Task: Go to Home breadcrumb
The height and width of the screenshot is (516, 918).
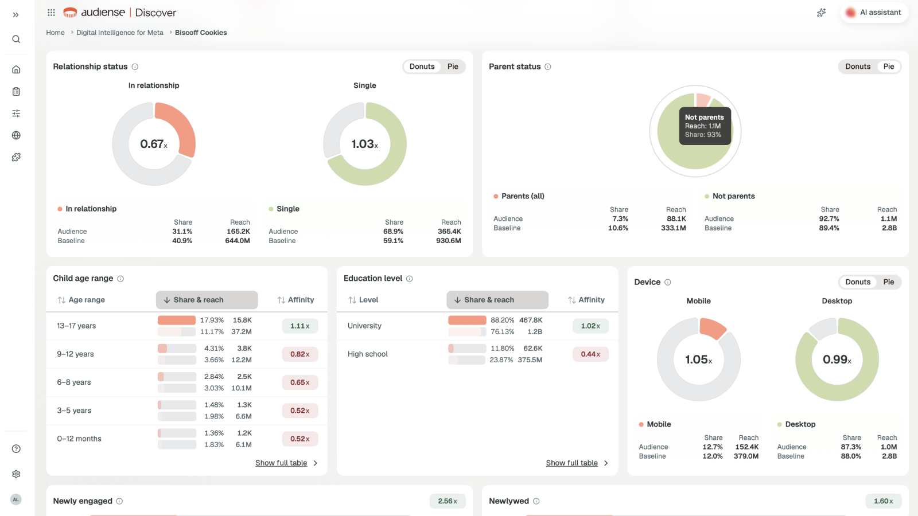Action: [55, 33]
